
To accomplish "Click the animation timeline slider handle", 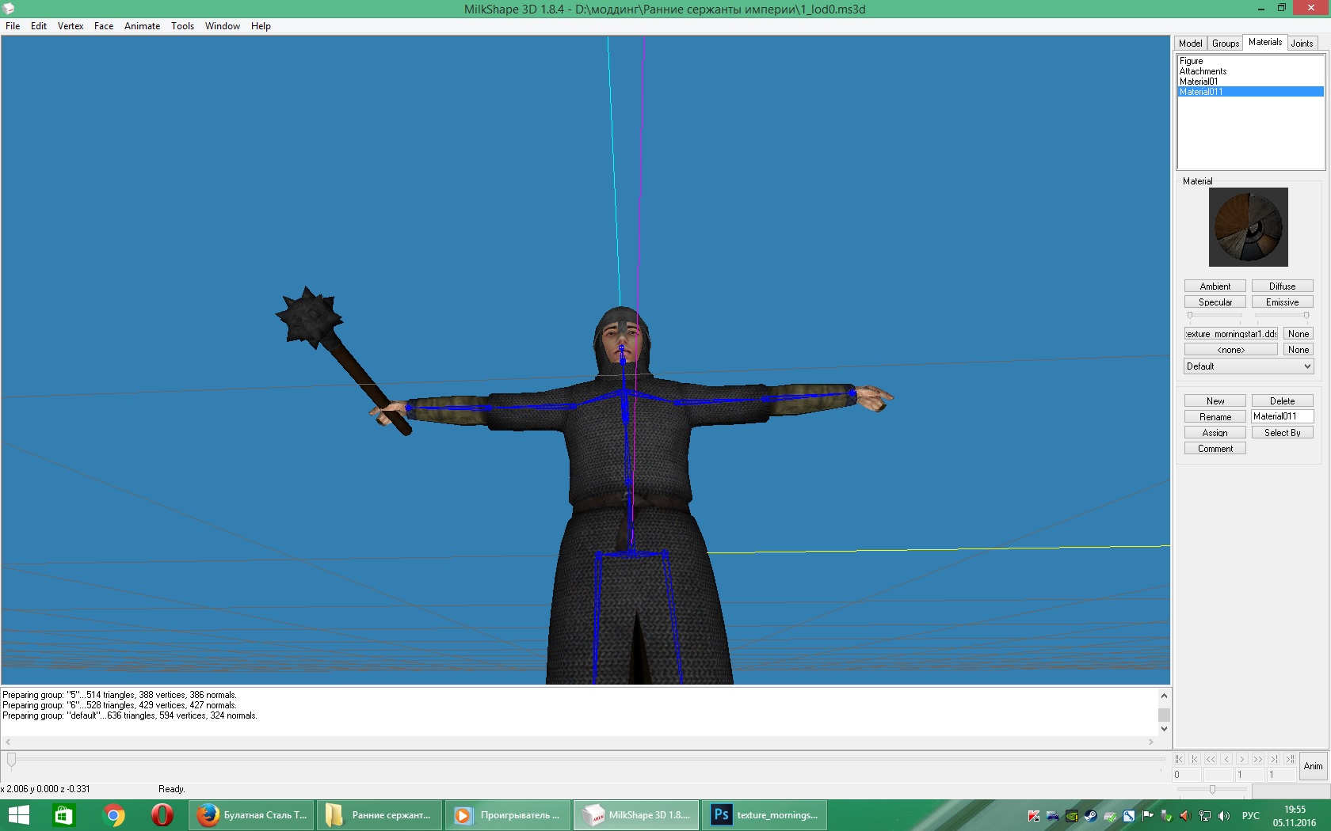I will coord(11,761).
